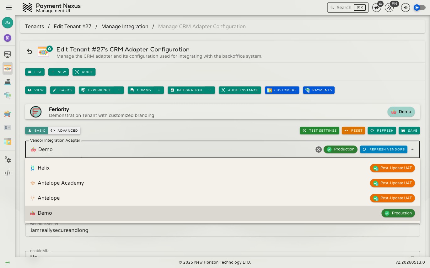Screen dimensions: 430x268
Task: Select Helix from the vendor list
Action: [223, 168]
